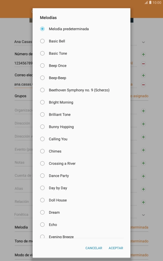Screen dimensions: 163x261
Task: Add email using green plus icon
Action: [143, 75]
